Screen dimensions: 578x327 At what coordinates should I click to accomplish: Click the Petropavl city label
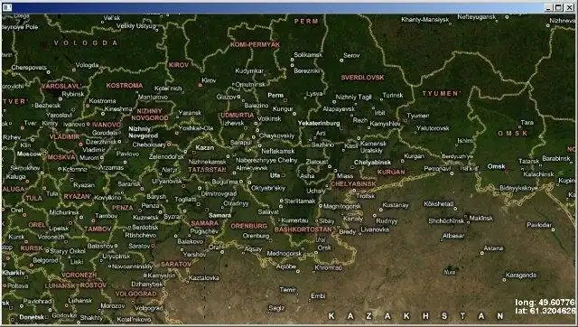click(x=437, y=169)
